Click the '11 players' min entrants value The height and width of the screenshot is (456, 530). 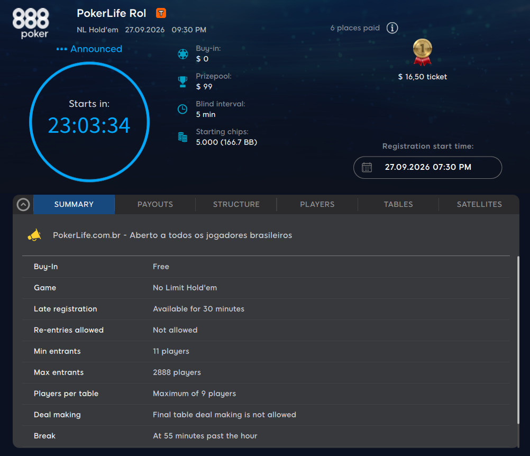(171, 352)
